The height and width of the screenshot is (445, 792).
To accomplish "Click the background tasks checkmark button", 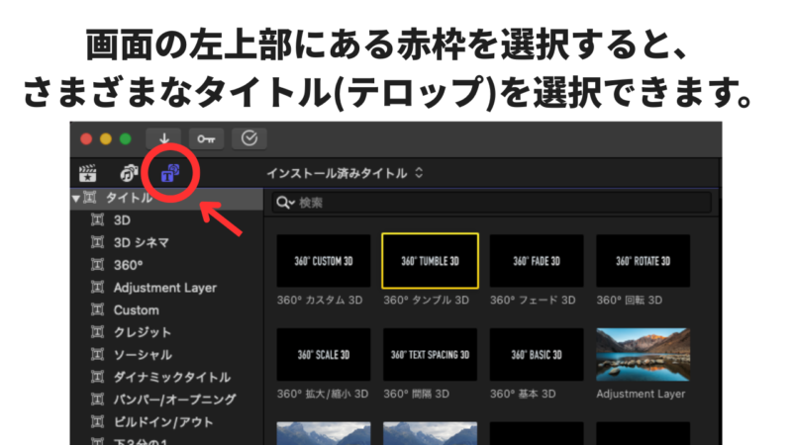I will point(249,138).
